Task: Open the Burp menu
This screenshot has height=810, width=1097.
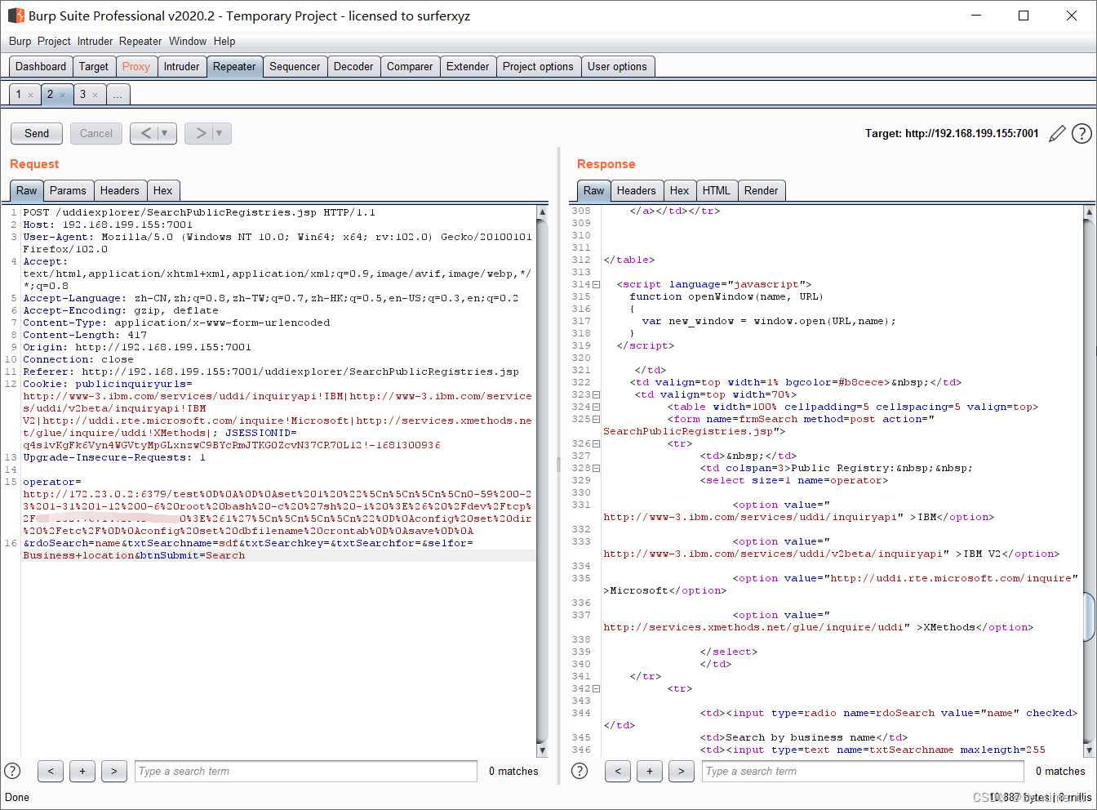Action: click(x=20, y=41)
